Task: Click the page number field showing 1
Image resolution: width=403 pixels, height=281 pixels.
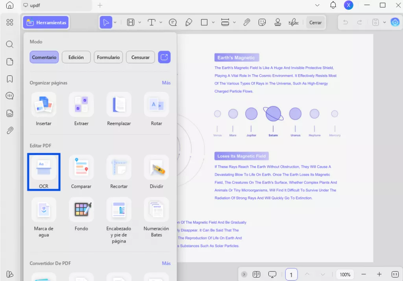Action: click(x=291, y=275)
